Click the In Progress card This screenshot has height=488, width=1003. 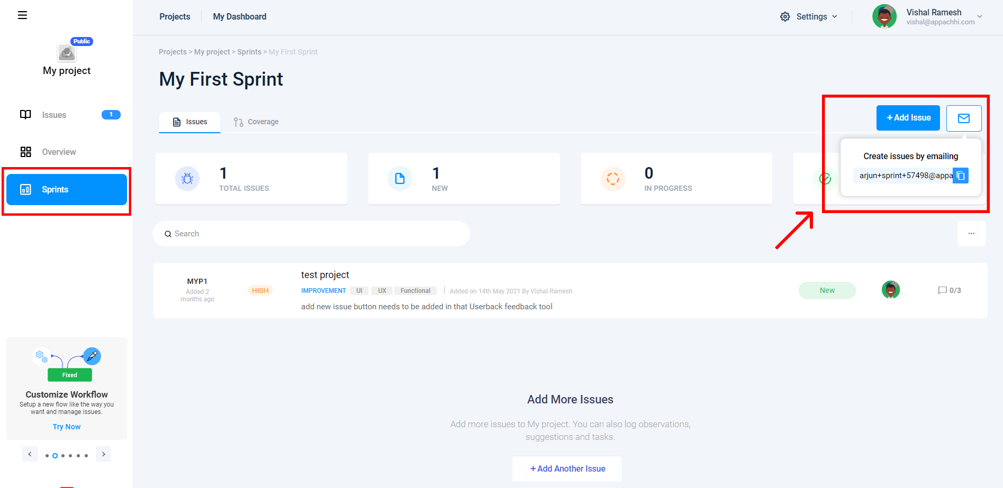(x=676, y=179)
